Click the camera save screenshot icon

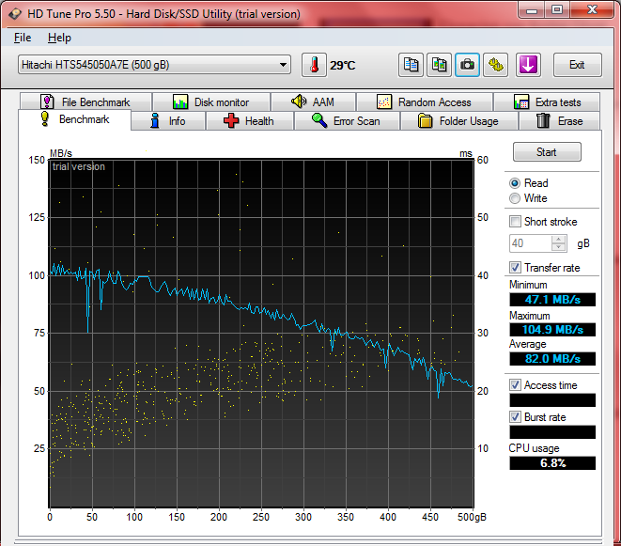467,65
